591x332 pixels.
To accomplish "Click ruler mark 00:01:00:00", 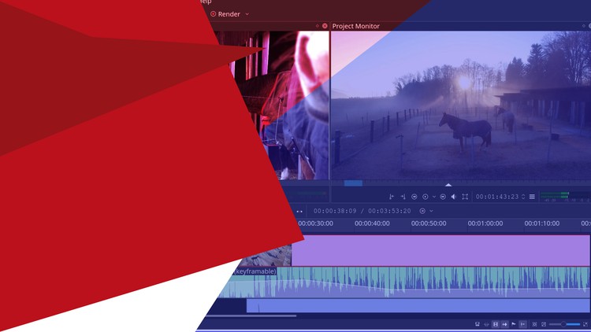I will point(485,223).
